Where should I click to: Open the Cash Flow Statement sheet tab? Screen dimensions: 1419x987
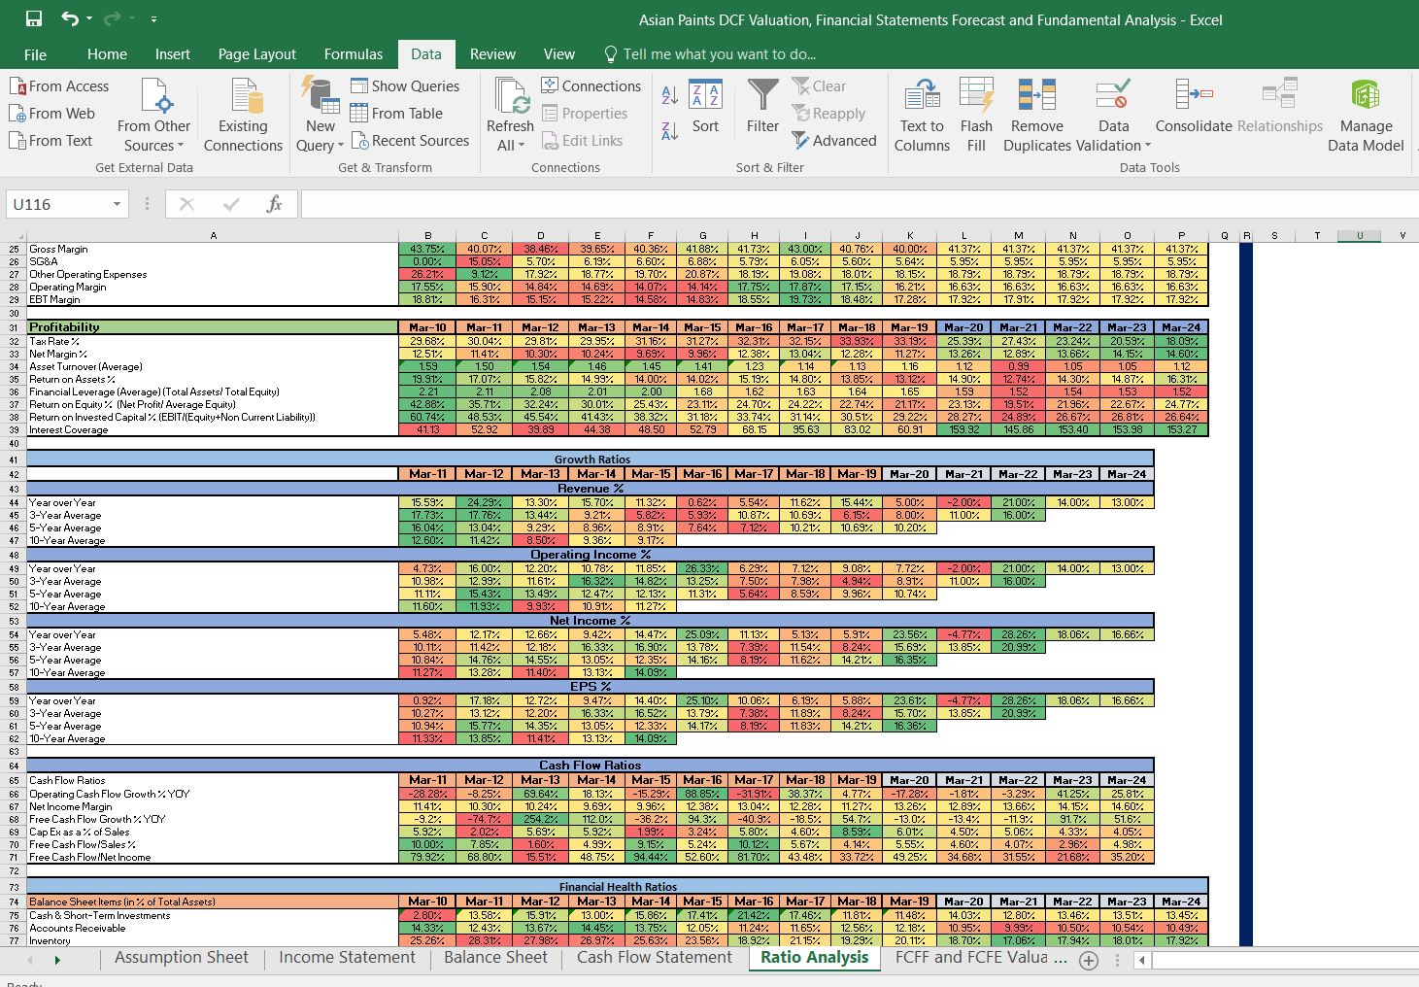[x=655, y=958]
